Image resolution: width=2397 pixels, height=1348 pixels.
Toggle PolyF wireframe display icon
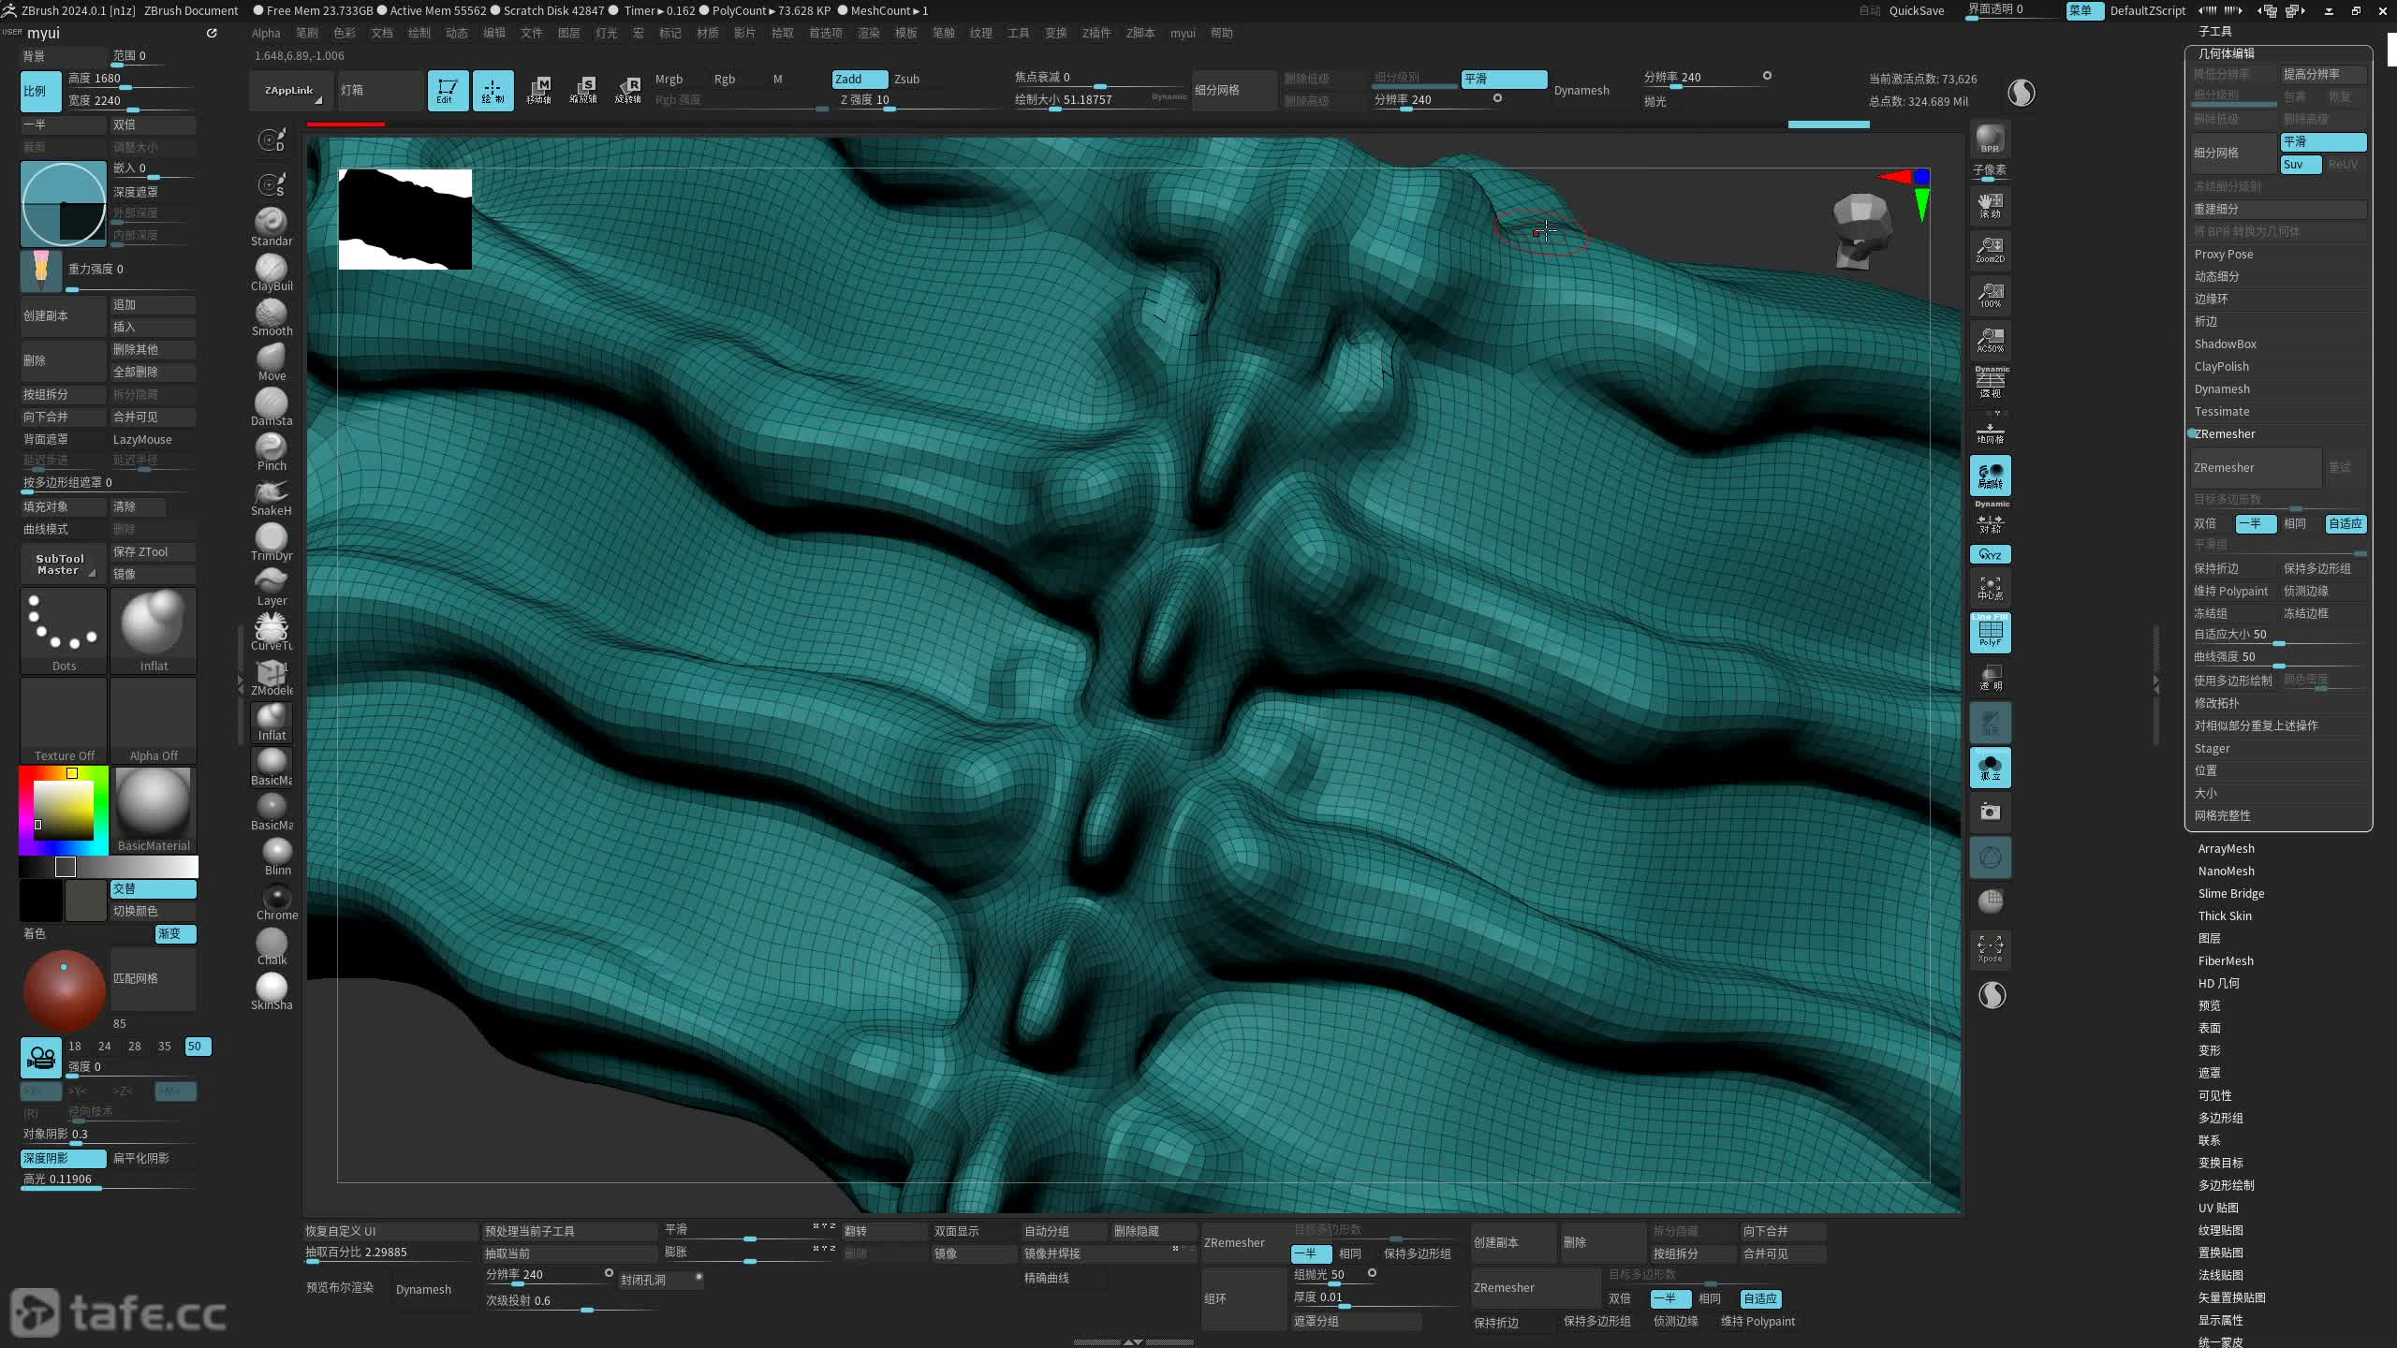(x=1990, y=633)
